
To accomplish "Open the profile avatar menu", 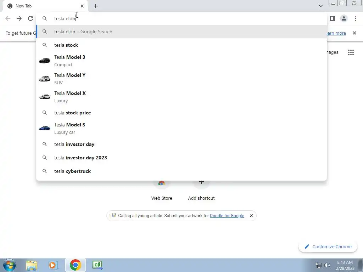I will coord(344,18).
